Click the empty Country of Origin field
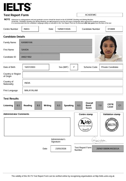The width and height of the screenshot is (126, 181). pos(73,75)
